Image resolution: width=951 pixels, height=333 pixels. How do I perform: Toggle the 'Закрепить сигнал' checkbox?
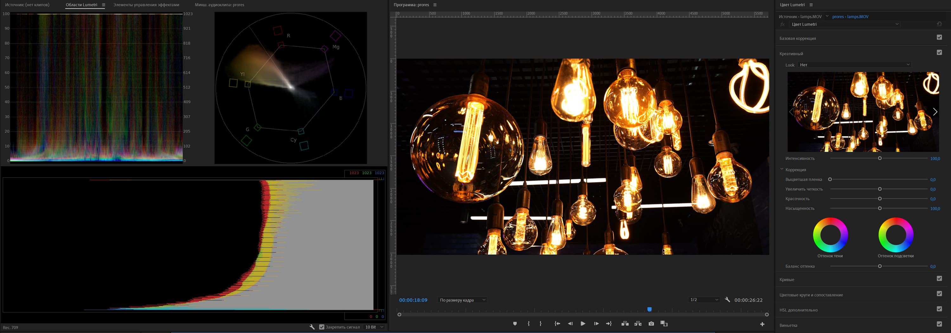tap(321, 327)
